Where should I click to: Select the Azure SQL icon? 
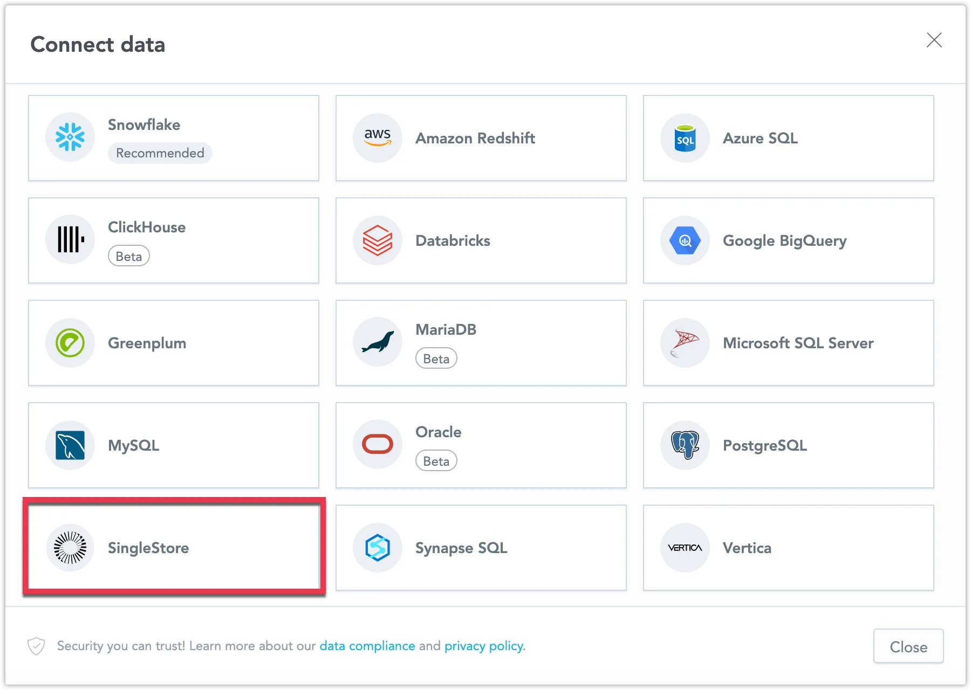click(684, 137)
